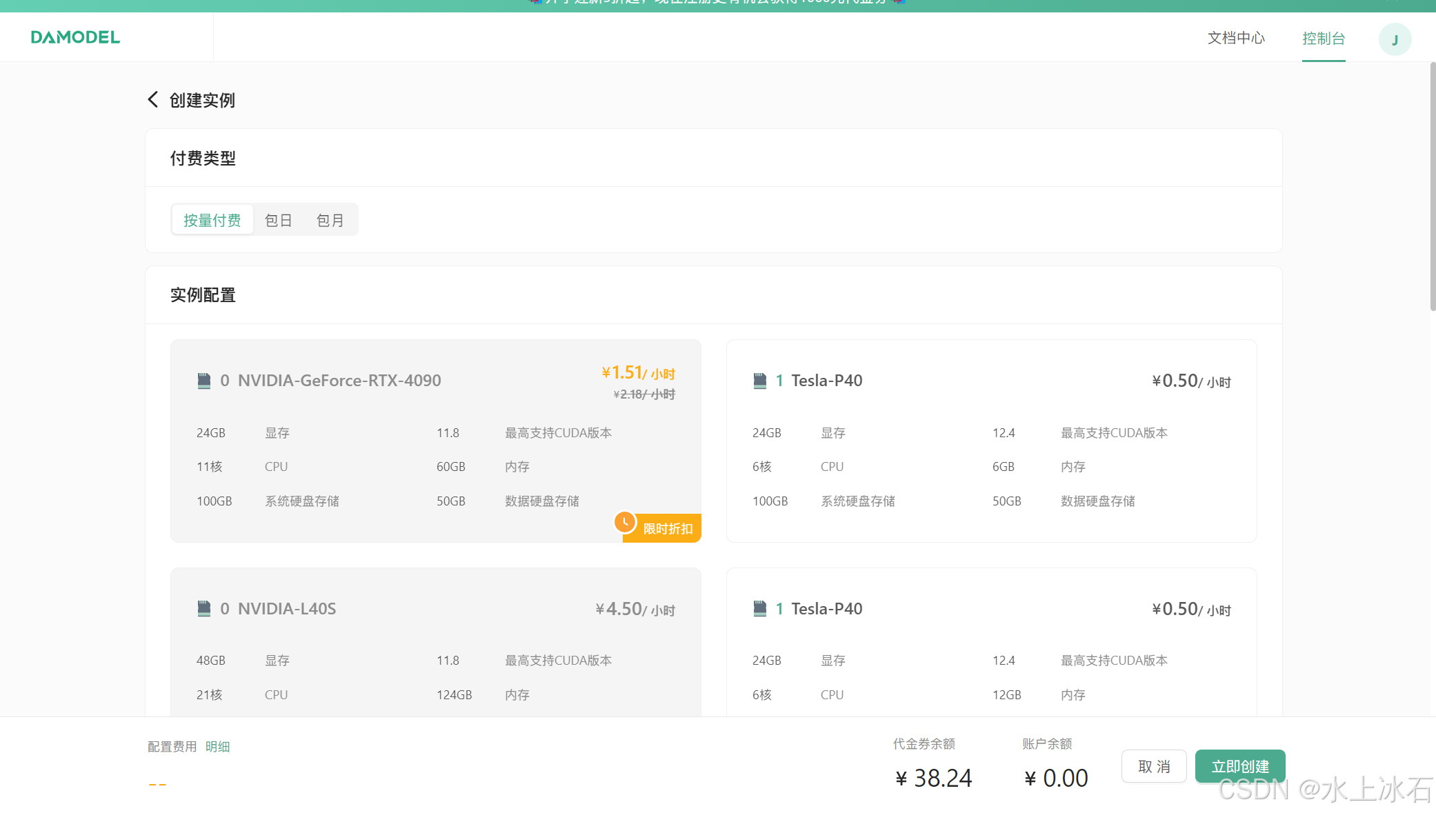Click 48GB 显存 value in L40S card
This screenshot has height=813, width=1436.
point(211,661)
